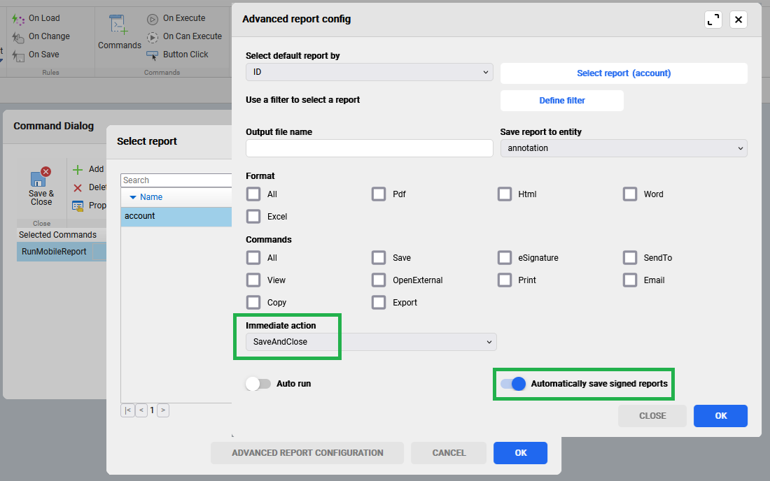Expand the Advanced report config dialog
The height and width of the screenshot is (481, 770).
tap(713, 20)
